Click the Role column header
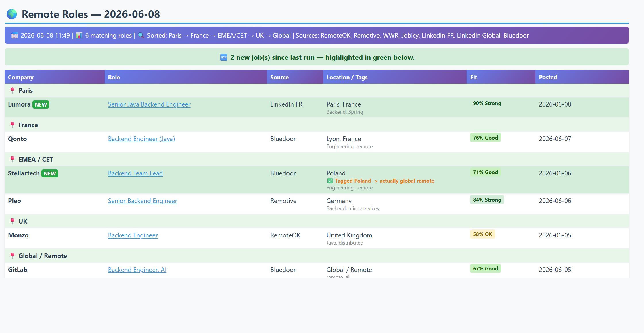This screenshot has height=333, width=644. tap(186, 77)
